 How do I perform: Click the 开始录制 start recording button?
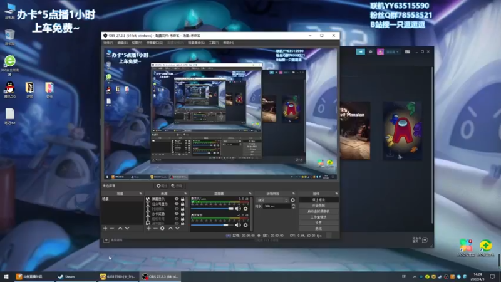tap(318, 206)
